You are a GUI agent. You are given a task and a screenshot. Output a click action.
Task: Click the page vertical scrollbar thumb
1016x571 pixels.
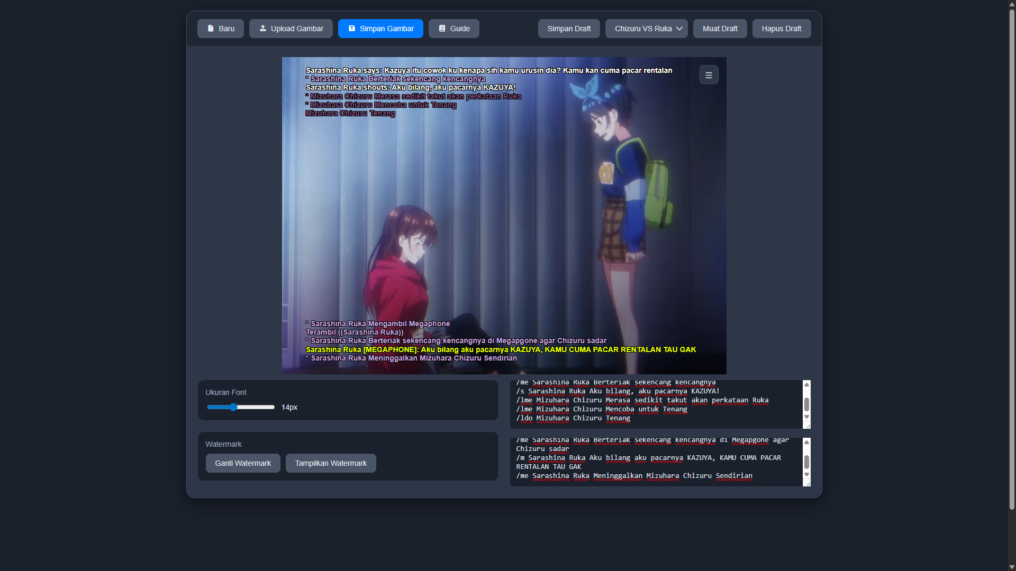1012,259
